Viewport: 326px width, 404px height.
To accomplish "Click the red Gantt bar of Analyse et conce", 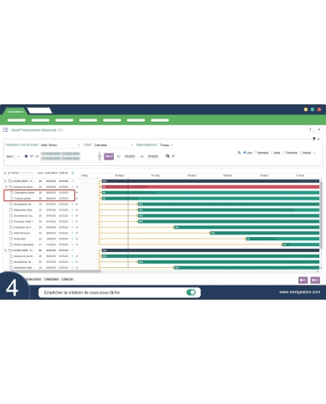I will pyautogui.click(x=211, y=187).
